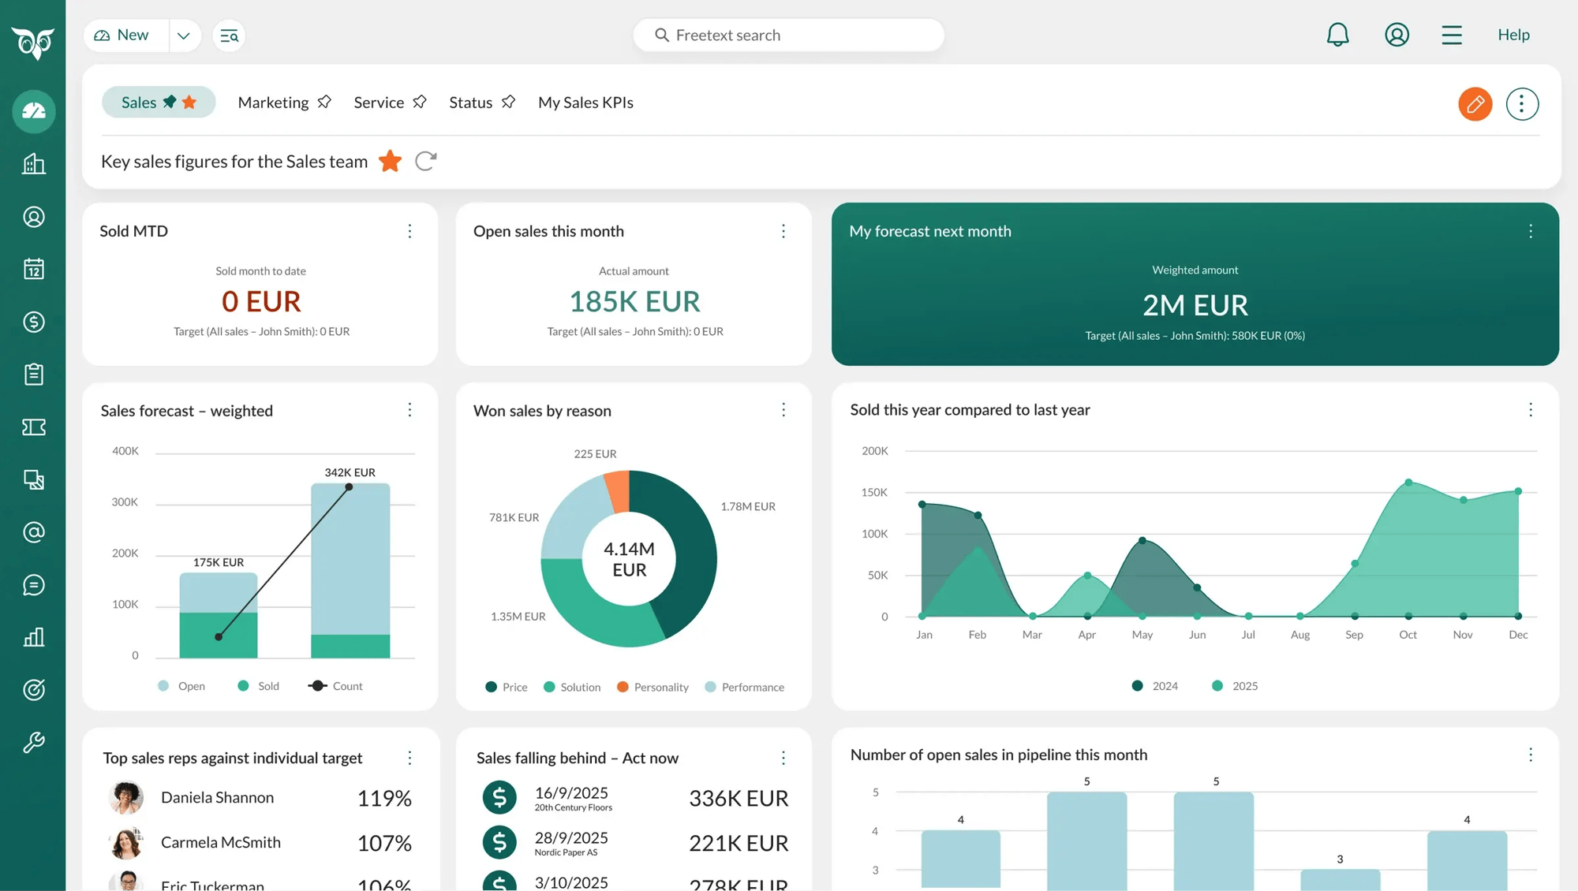Viewport: 1578px width, 891px height.
Task: Switch to the My Sales KPIs tab
Action: [x=585, y=102]
